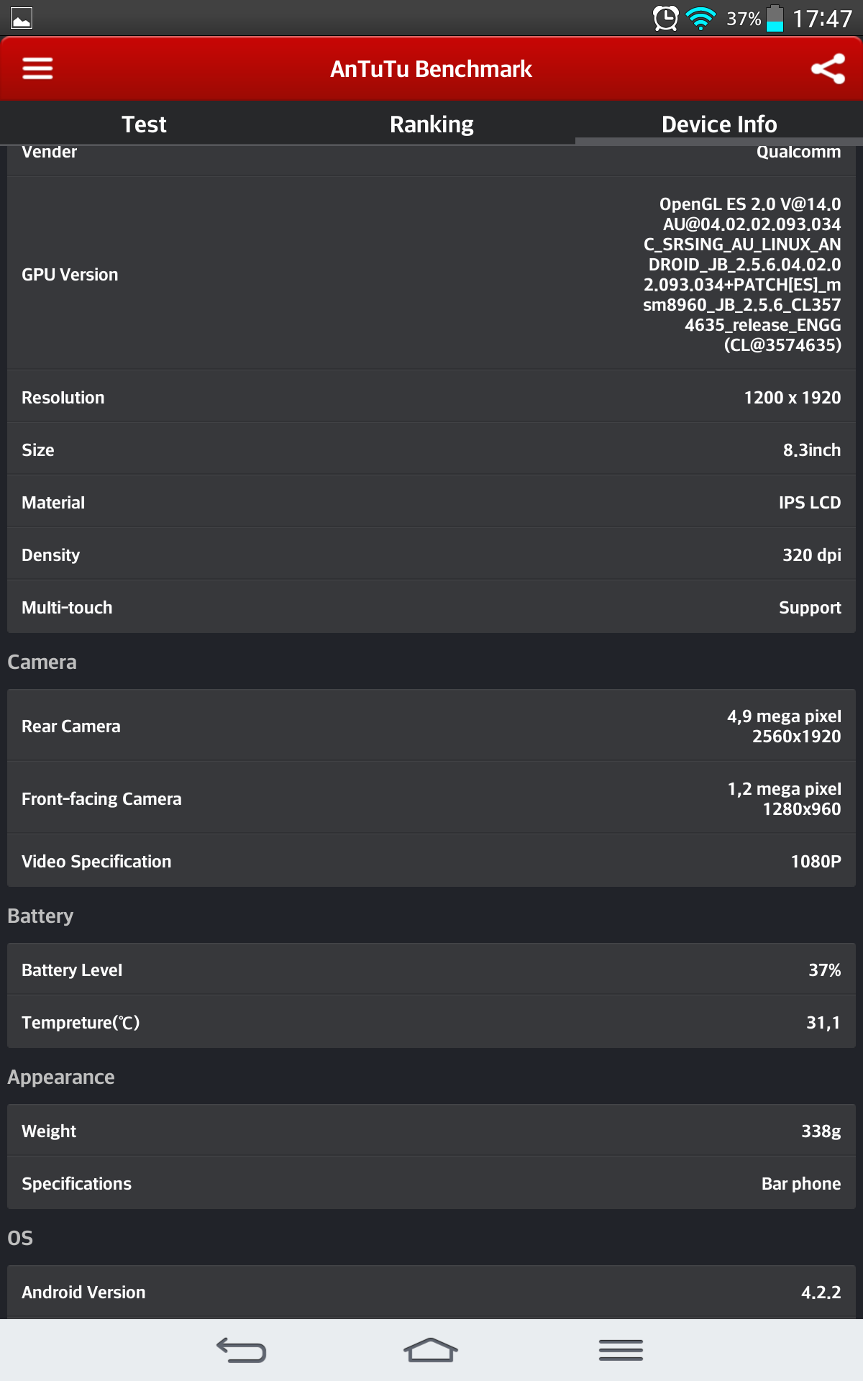Screen dimensions: 863x1381
Task: Tap the status bar clock showing 17:47
Action: (x=822, y=18)
